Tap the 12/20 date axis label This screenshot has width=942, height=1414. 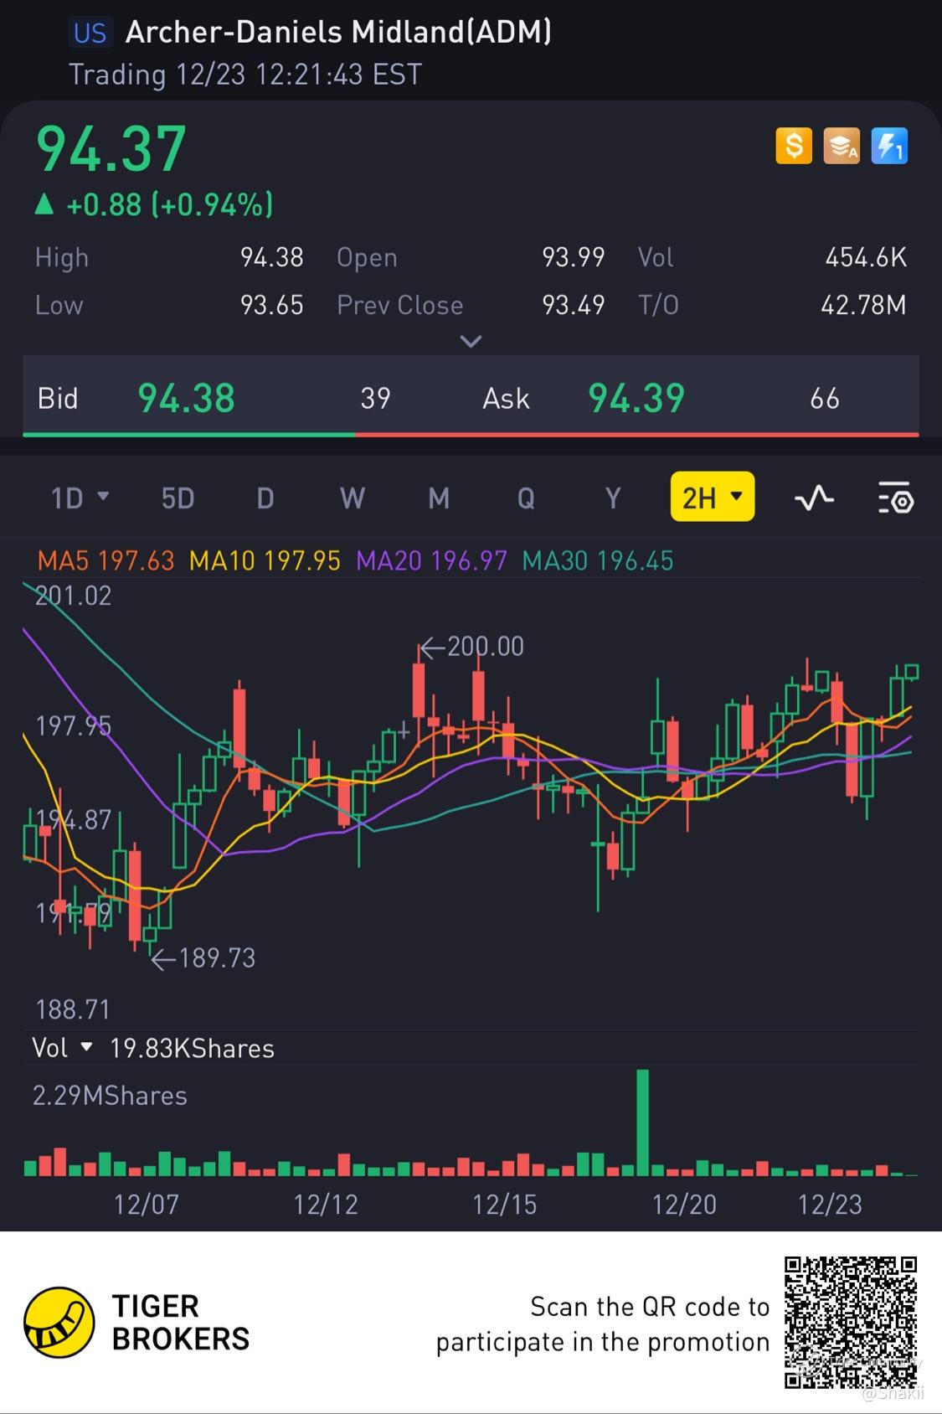coord(684,1205)
